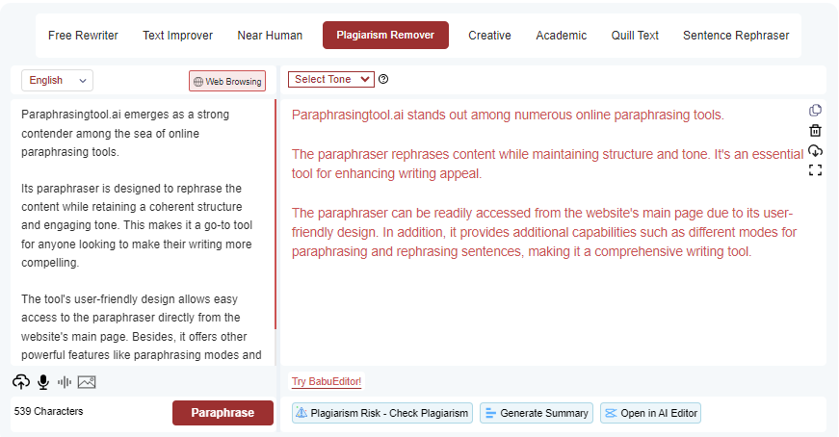The width and height of the screenshot is (839, 437).
Task: Start voice input with microphone icon
Action: point(43,382)
